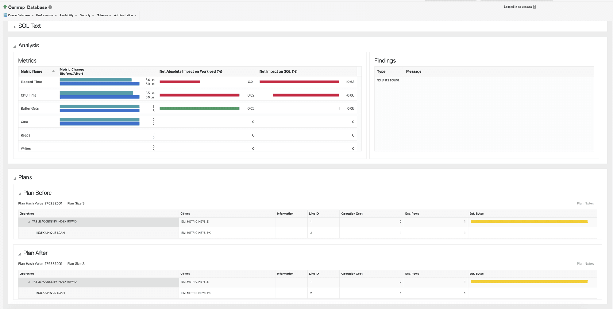This screenshot has height=309, width=613.
Task: Open the Performance menu
Action: (46, 15)
